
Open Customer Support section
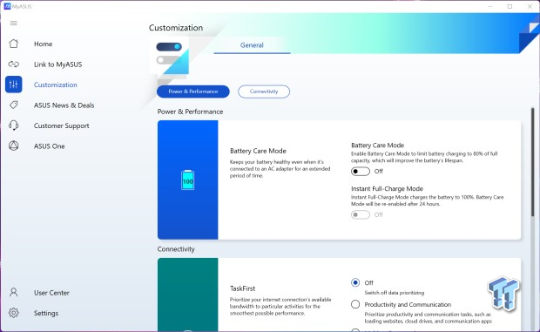[x=62, y=126]
